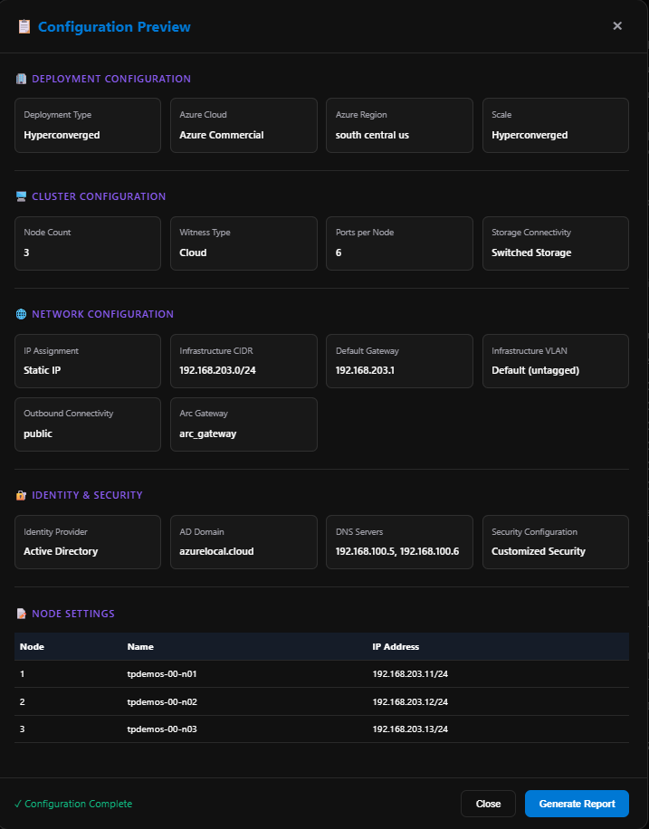
Task: Select the DNS Servers card
Action: pos(399,542)
